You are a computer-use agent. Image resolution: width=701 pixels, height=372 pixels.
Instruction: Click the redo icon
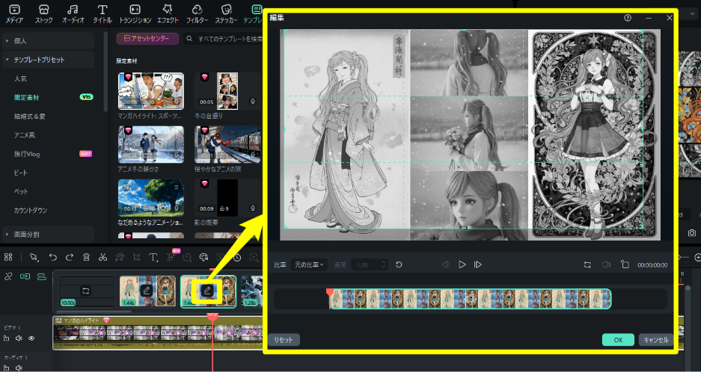coord(70,257)
